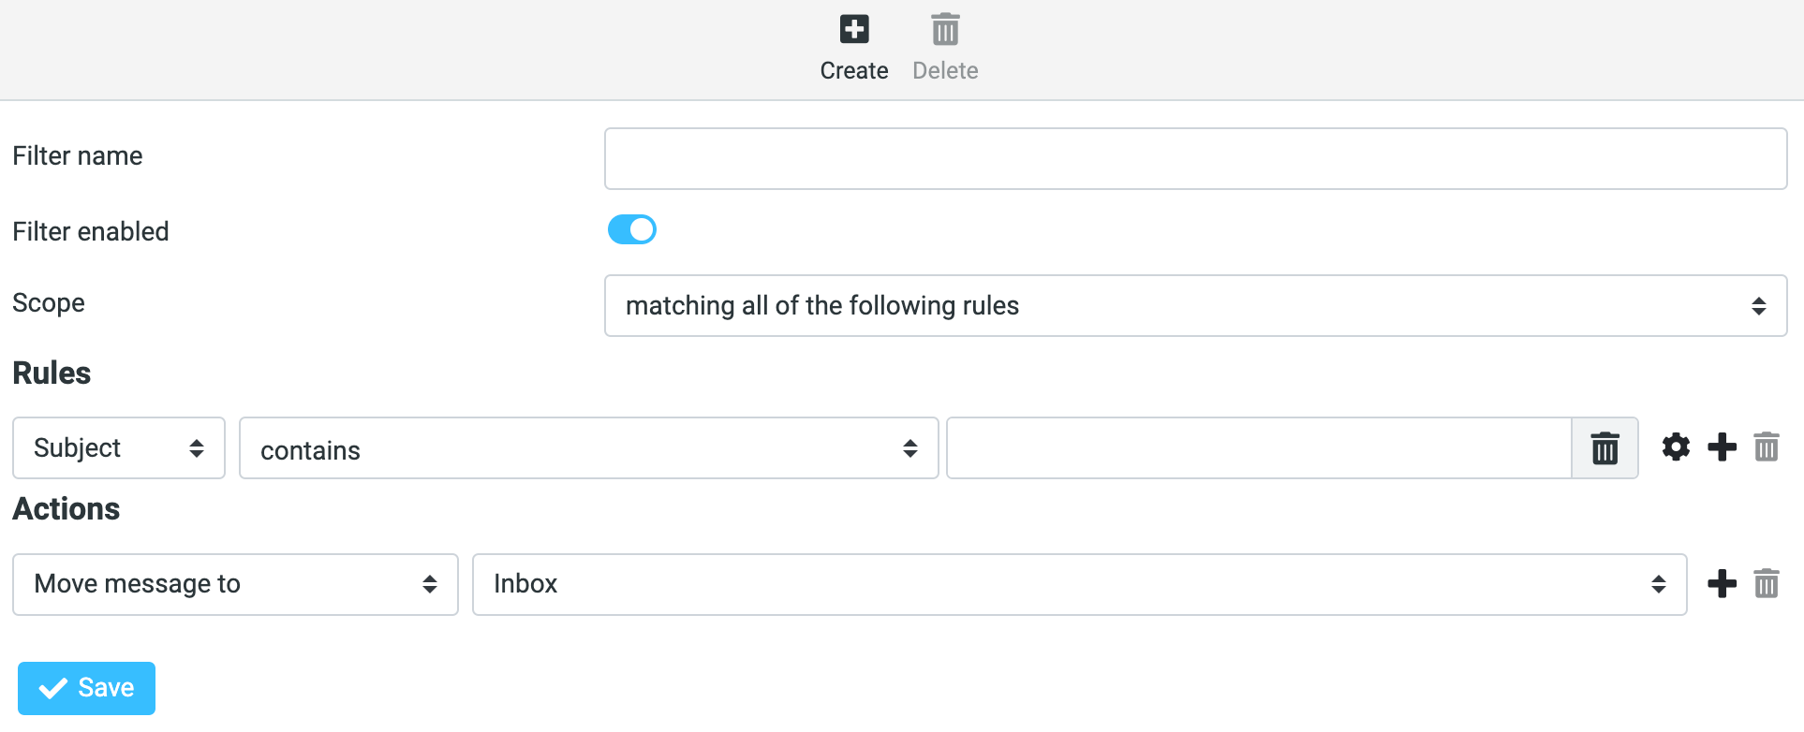1804x732 pixels.
Task: Remove the Move message to action row
Action: click(x=1767, y=584)
